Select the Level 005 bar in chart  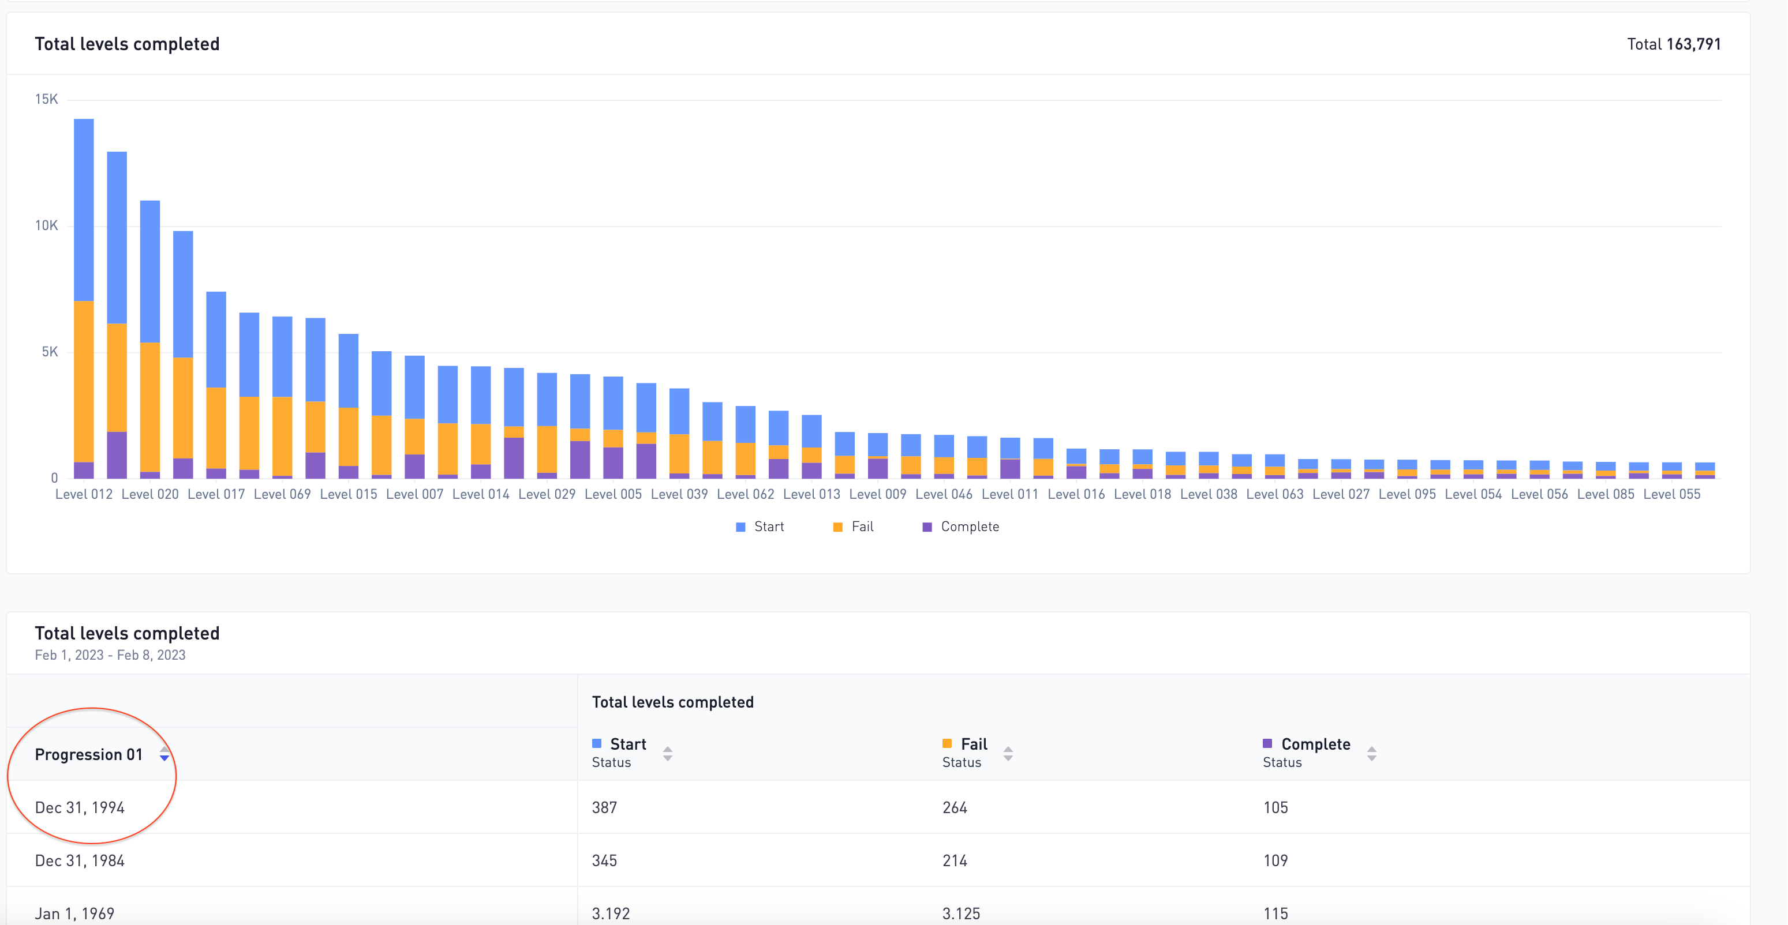pos(613,428)
